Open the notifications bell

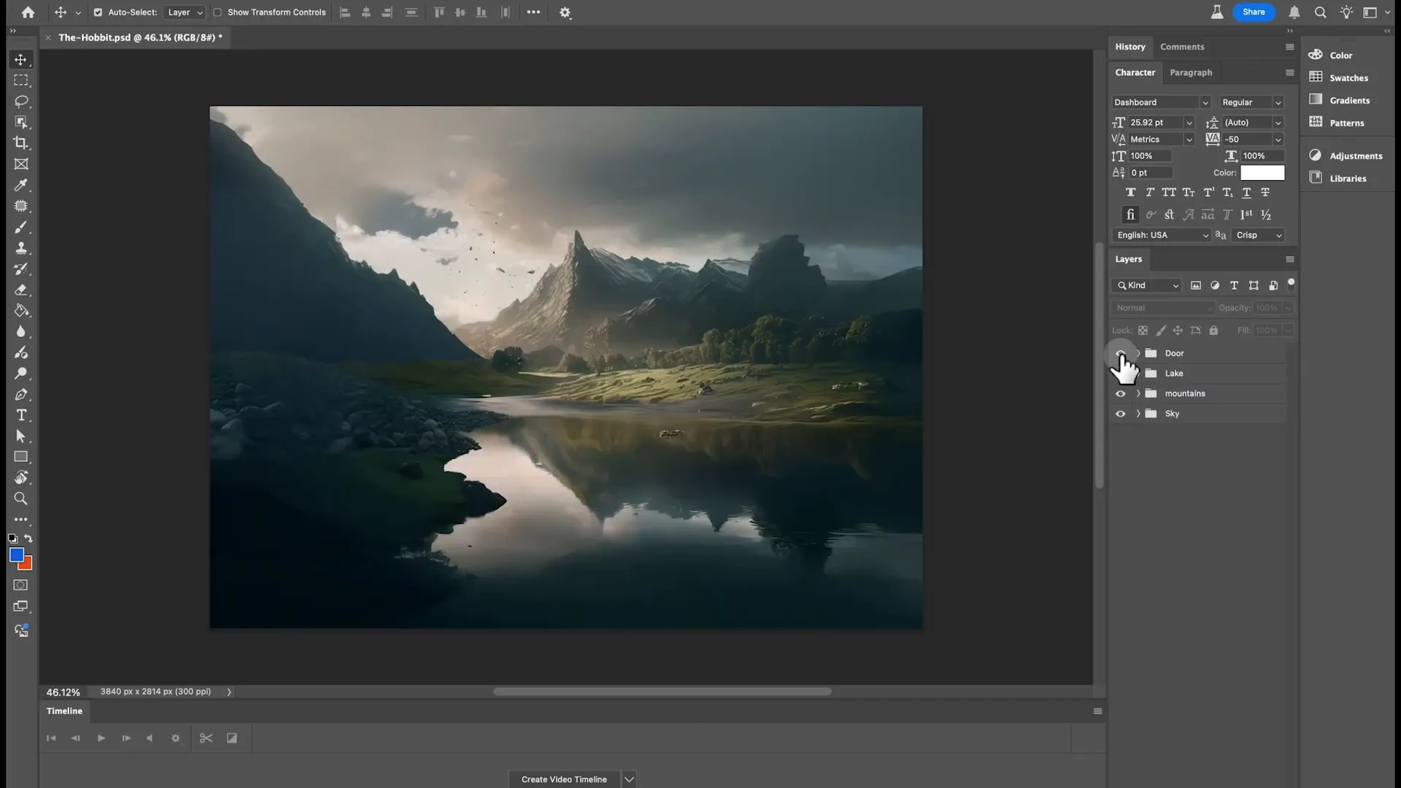(x=1294, y=12)
